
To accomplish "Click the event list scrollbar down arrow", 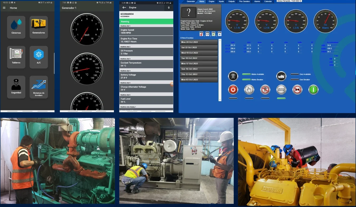I will pos(220,100).
